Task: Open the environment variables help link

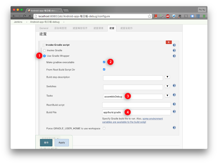Action: click(x=133, y=120)
